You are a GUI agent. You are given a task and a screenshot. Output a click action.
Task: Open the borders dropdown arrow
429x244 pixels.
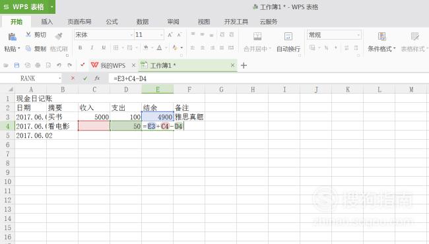point(123,48)
